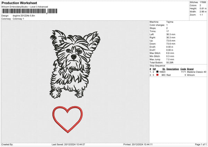Click the 'Color changes:' label
The image size is (208, 147).
pos(157,25)
